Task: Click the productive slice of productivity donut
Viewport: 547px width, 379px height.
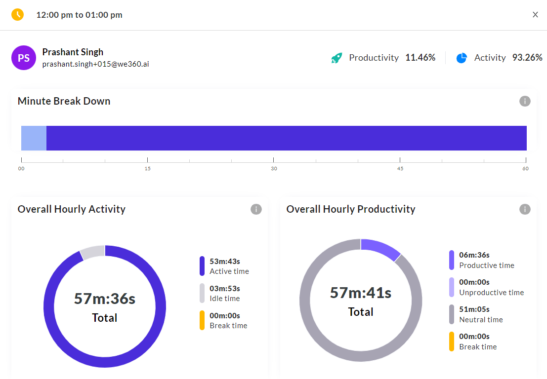Action: click(381, 249)
